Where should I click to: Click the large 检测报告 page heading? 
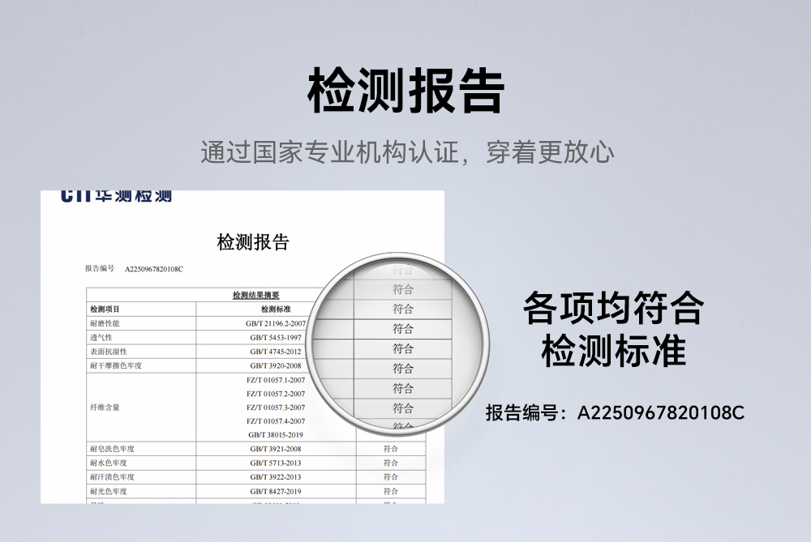(x=405, y=91)
